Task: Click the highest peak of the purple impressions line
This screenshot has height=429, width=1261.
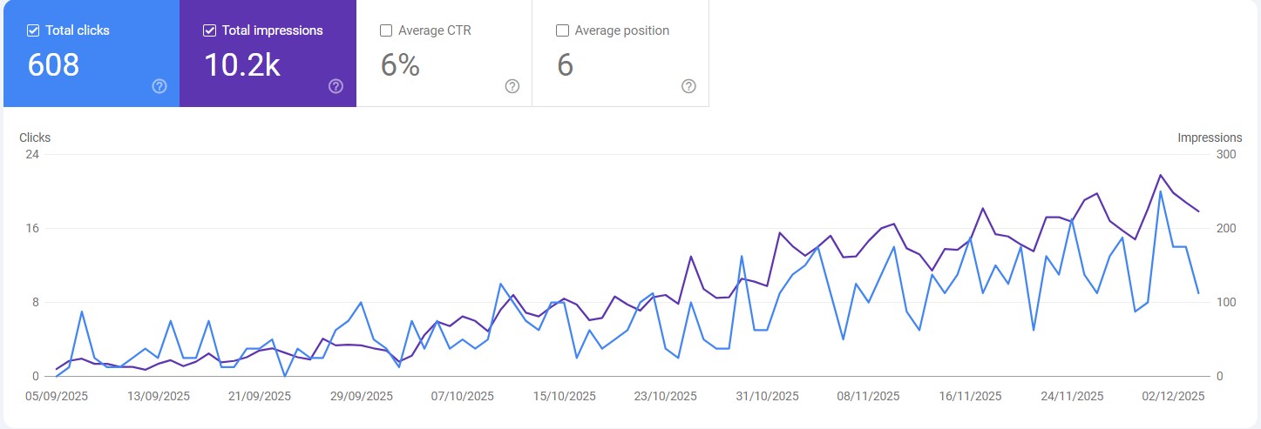Action: tap(1160, 175)
